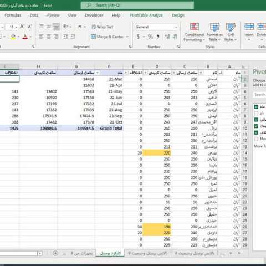Open the font size dropdown
266x266 pixels.
pos(16,27)
